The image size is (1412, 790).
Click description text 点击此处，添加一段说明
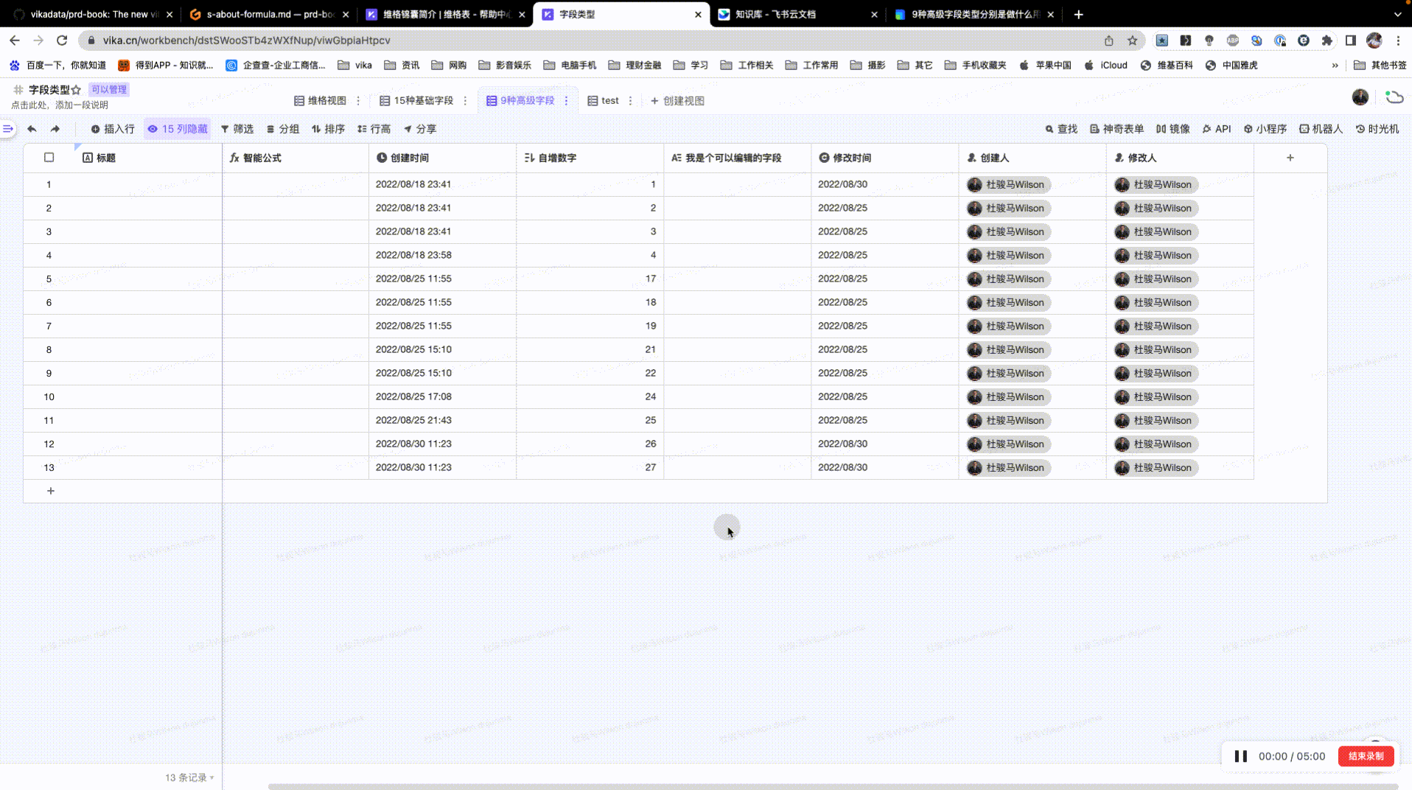60,105
